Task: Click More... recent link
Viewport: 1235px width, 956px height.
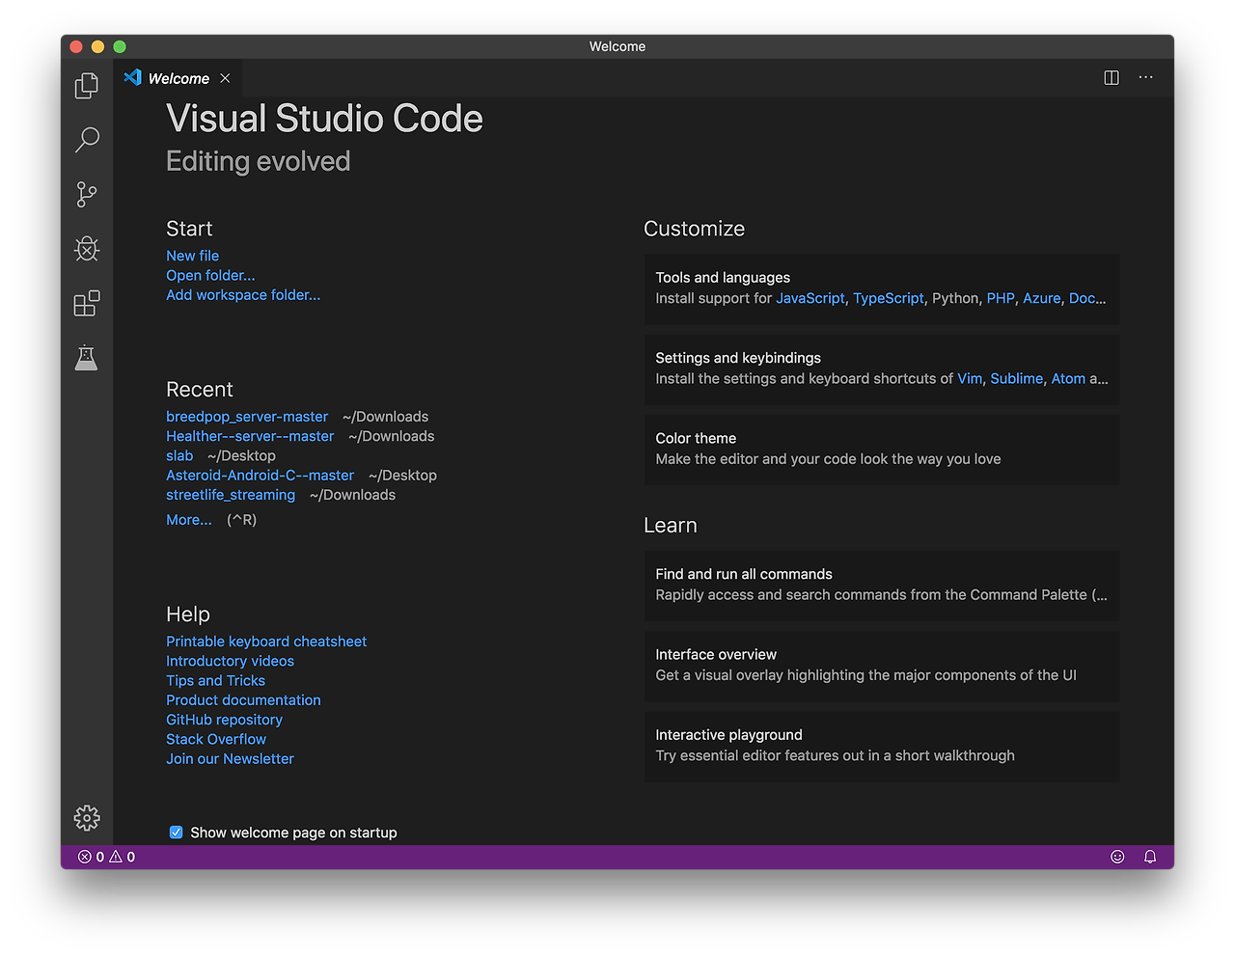Action: [x=189, y=520]
